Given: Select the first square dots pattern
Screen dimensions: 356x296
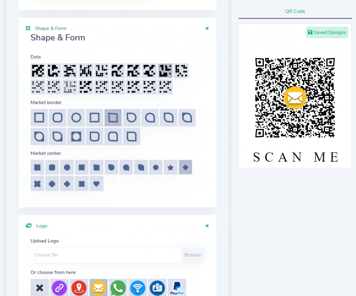Looking at the screenshot, I should click(x=38, y=71).
